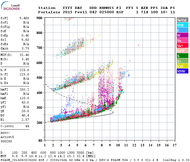
Task: Select the W purple legend swatch
Action: [182, 35]
